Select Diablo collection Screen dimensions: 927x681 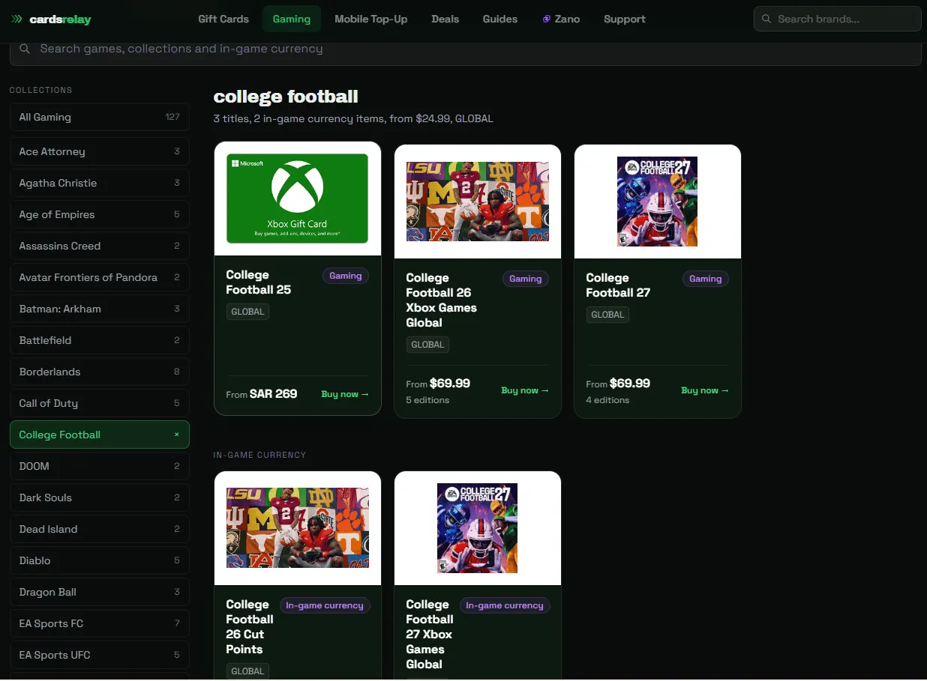coord(100,560)
